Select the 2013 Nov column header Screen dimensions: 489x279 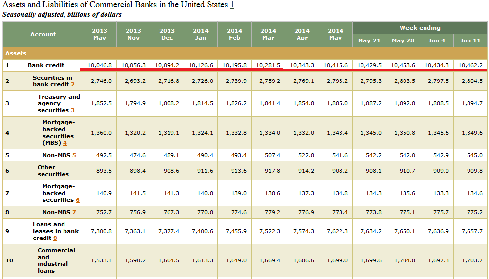(x=133, y=34)
